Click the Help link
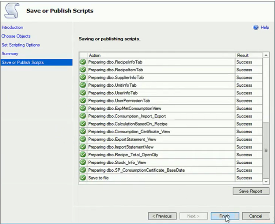Image resolution: width=275 pixels, height=224 pixels. (265, 27)
